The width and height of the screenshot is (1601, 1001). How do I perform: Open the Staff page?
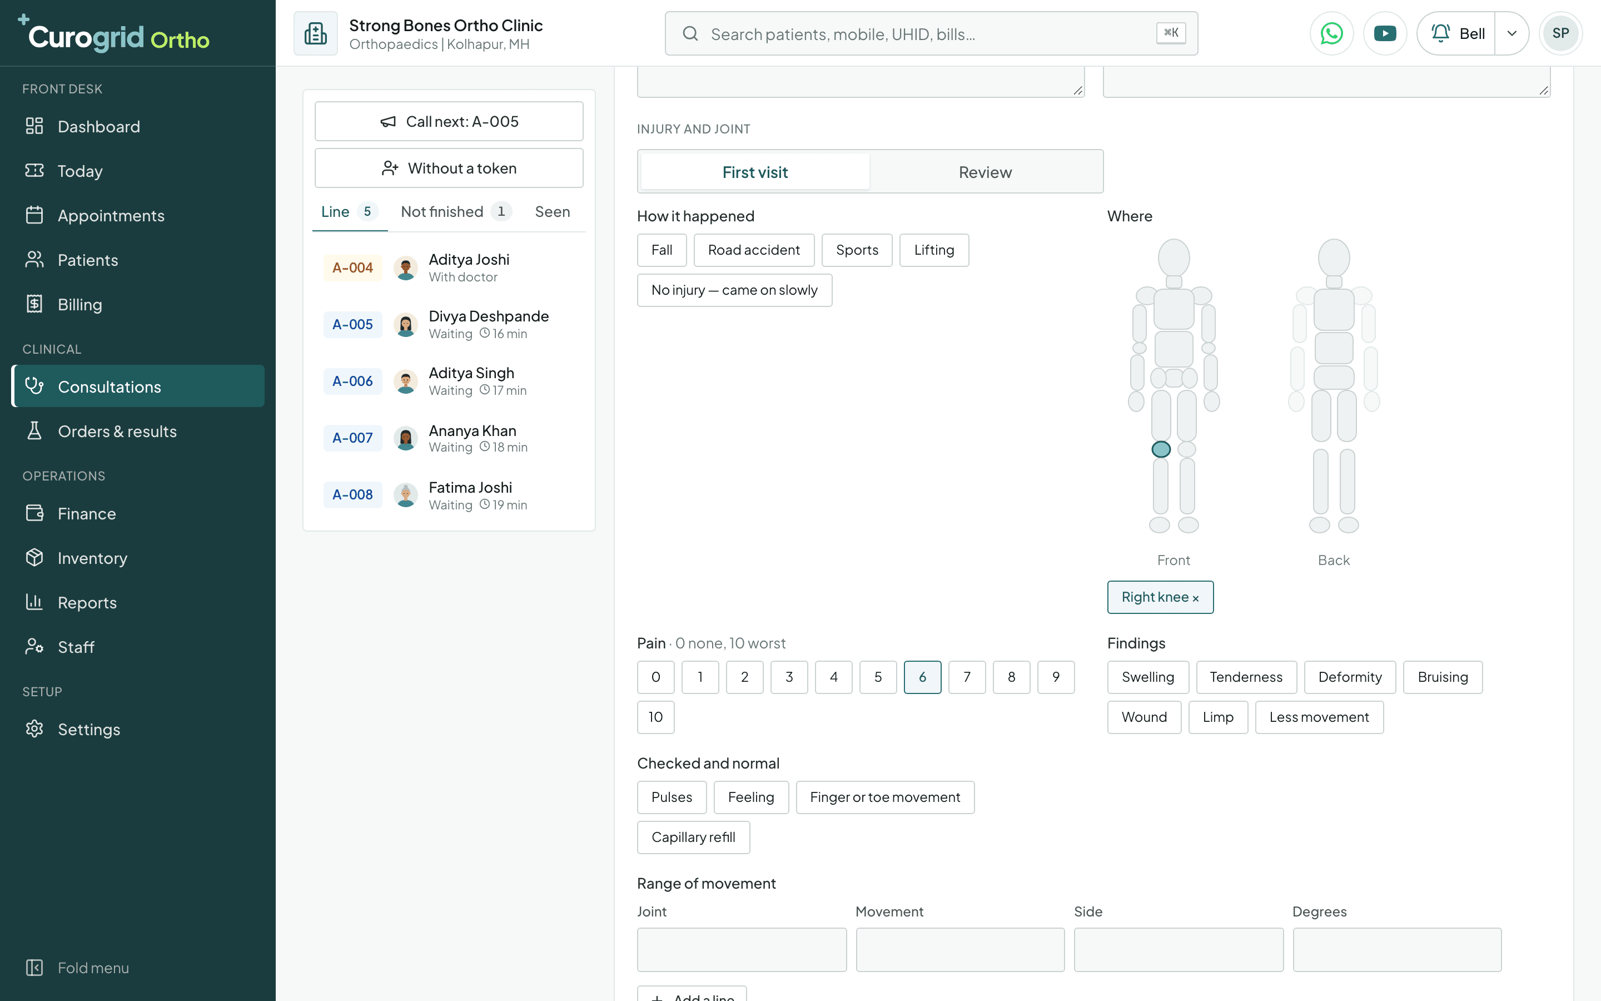point(138,646)
